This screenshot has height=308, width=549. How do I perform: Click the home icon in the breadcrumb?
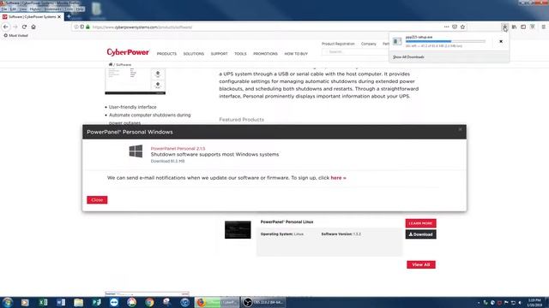tap(111, 65)
